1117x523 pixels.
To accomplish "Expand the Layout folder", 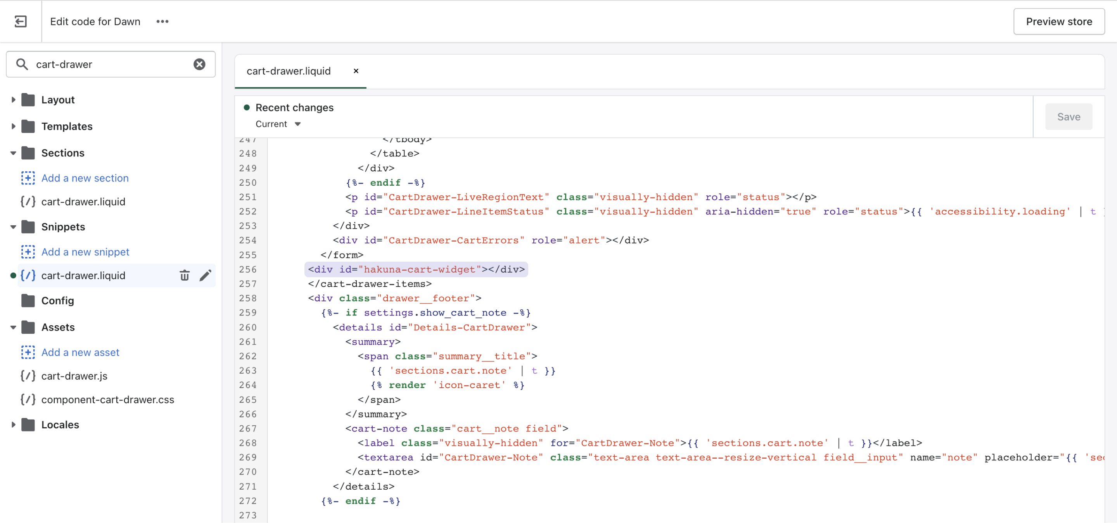I will [13, 100].
